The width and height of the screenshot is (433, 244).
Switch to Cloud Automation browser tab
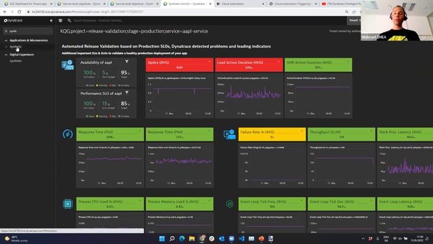tap(240, 4)
